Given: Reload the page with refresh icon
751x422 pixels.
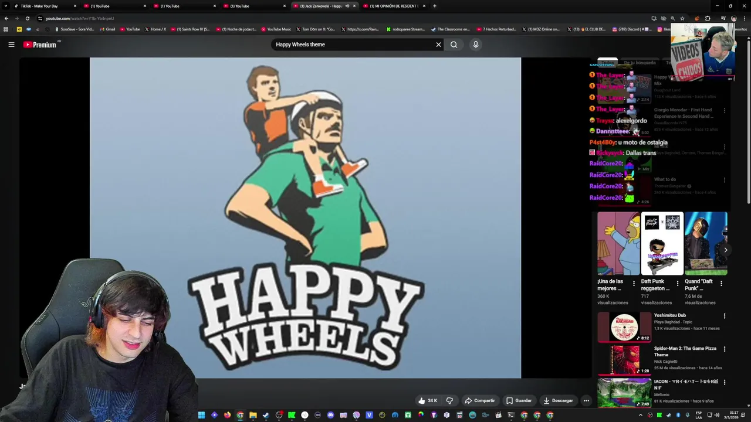Looking at the screenshot, I should tap(27, 18).
